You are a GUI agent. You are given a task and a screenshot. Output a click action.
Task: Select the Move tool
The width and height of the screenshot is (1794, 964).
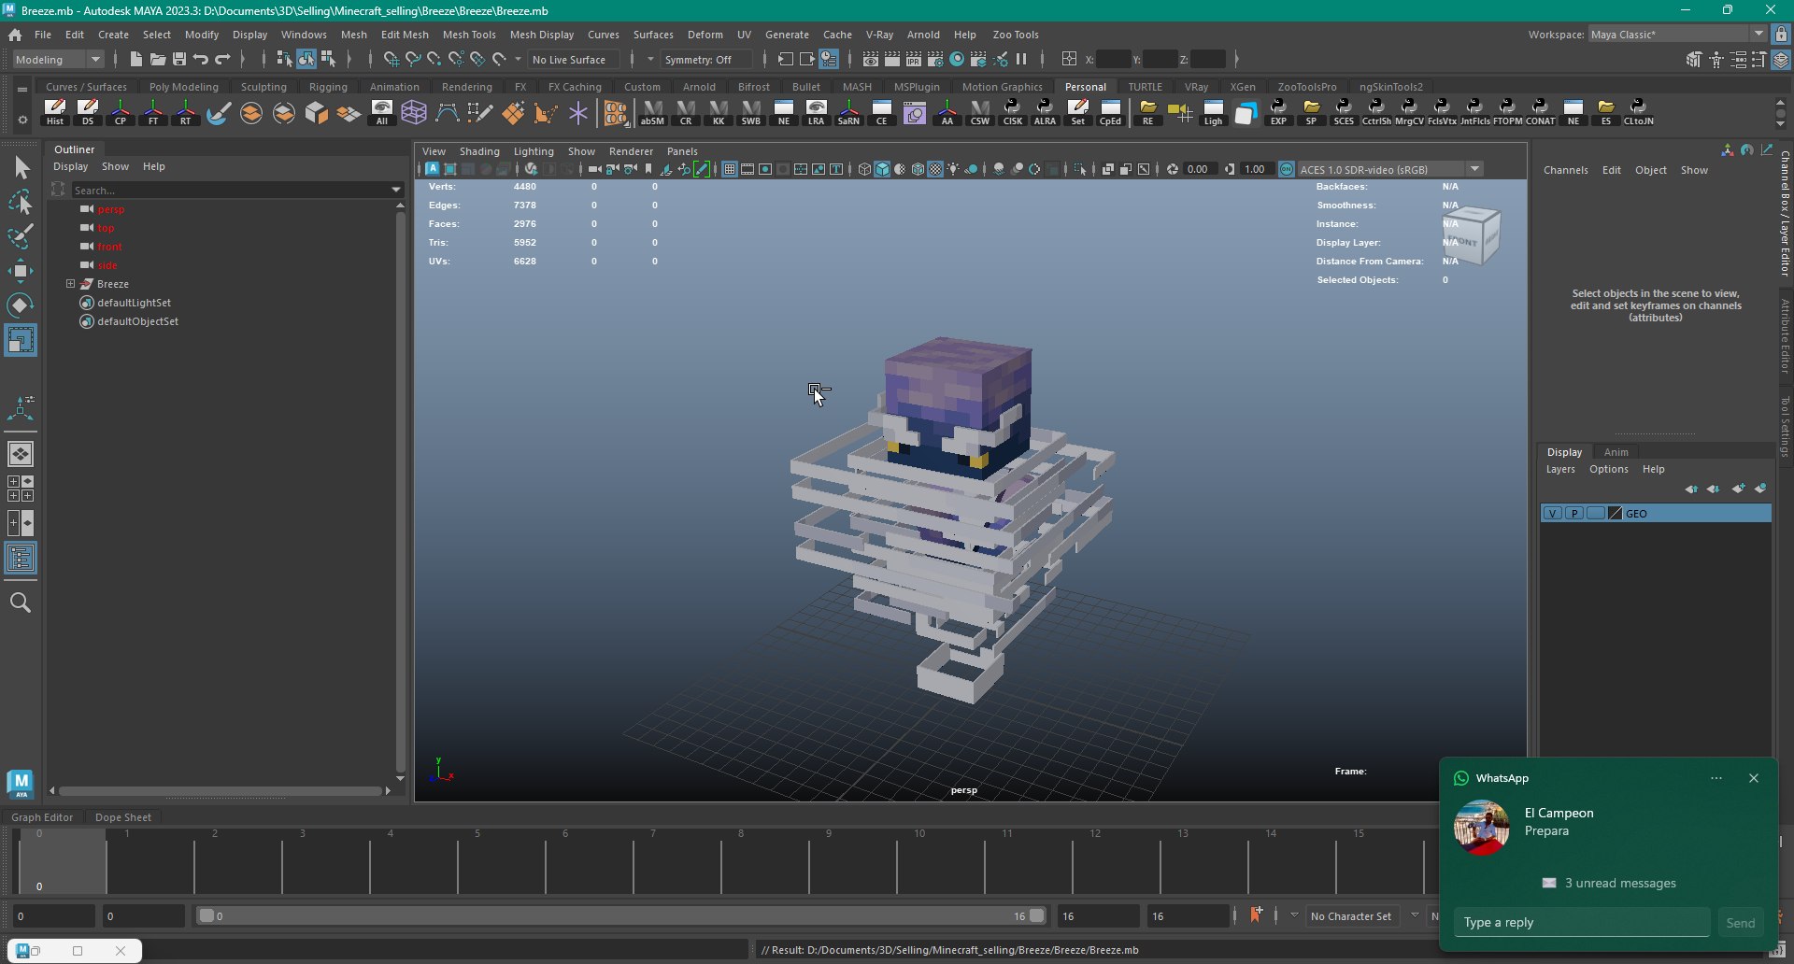21,271
